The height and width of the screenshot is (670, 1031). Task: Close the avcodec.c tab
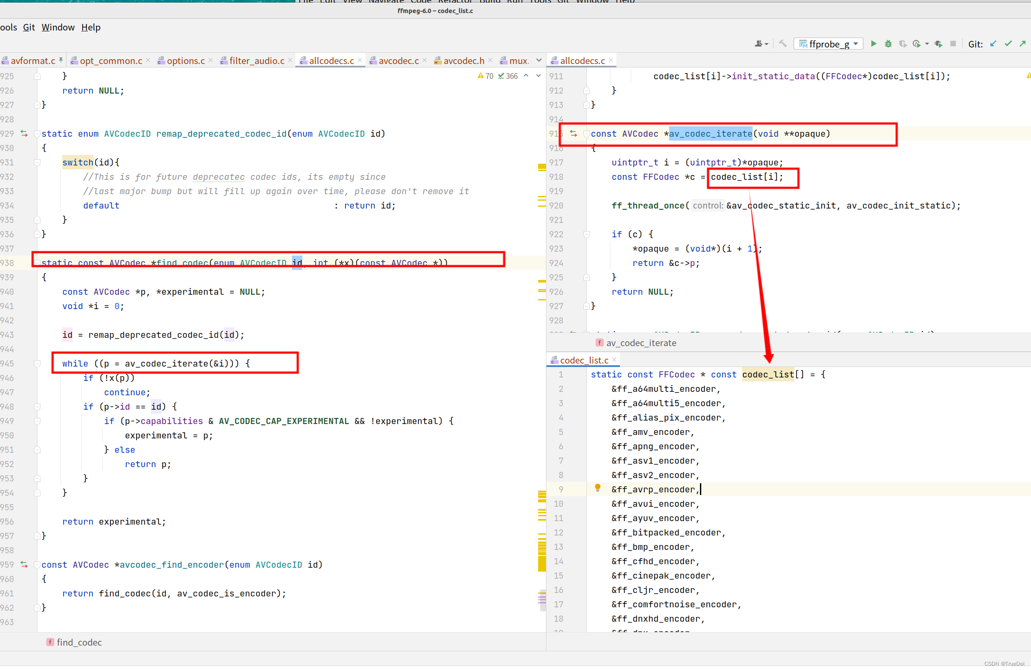tap(425, 61)
